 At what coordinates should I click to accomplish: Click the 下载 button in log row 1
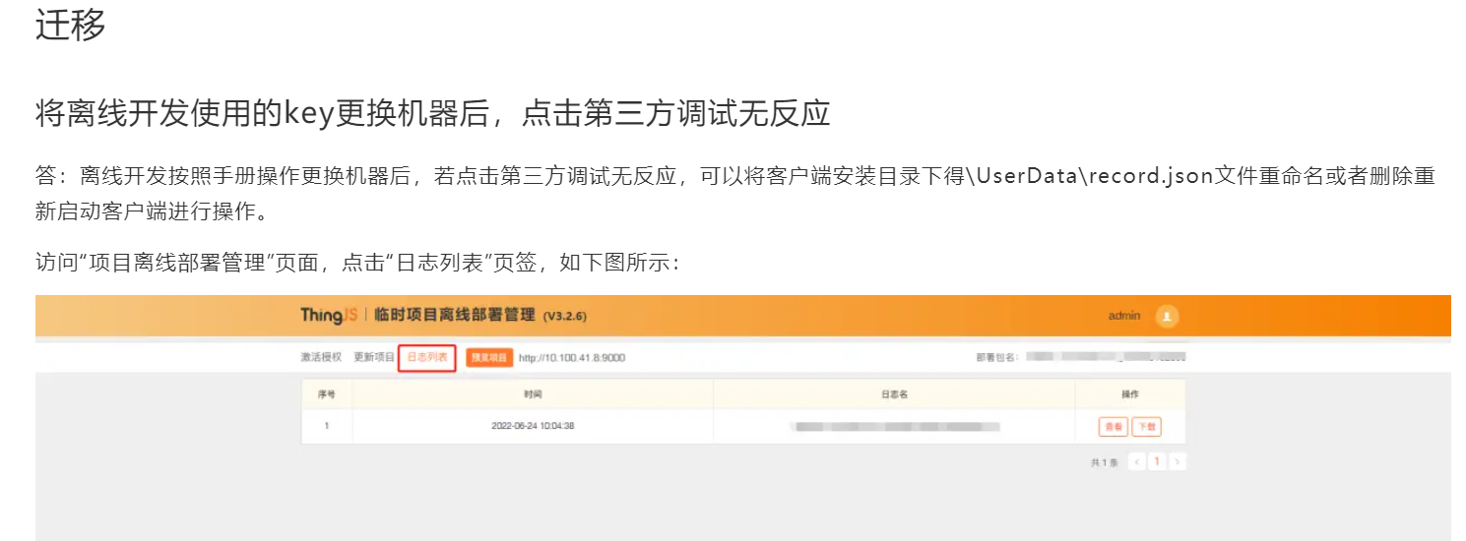coord(1146,427)
